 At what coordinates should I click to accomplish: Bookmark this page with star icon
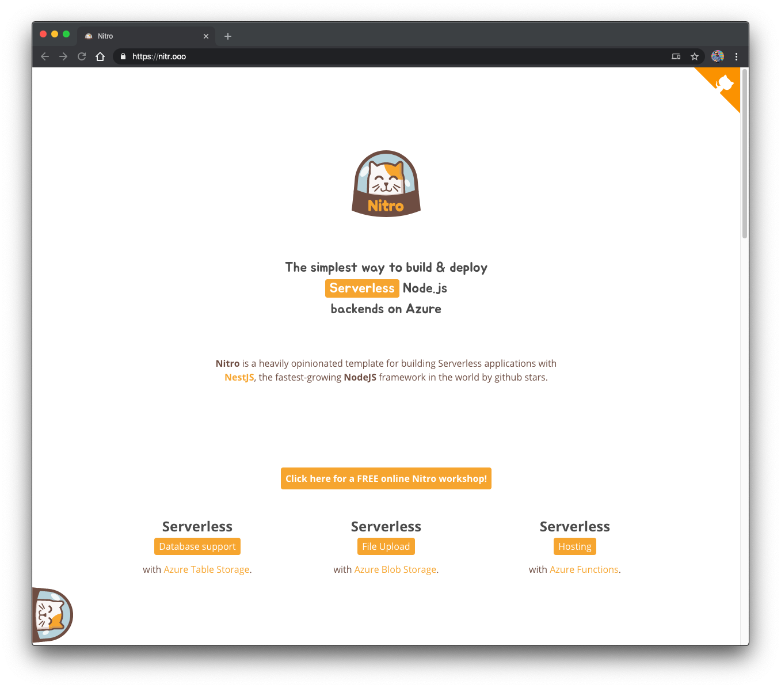pyautogui.click(x=695, y=56)
